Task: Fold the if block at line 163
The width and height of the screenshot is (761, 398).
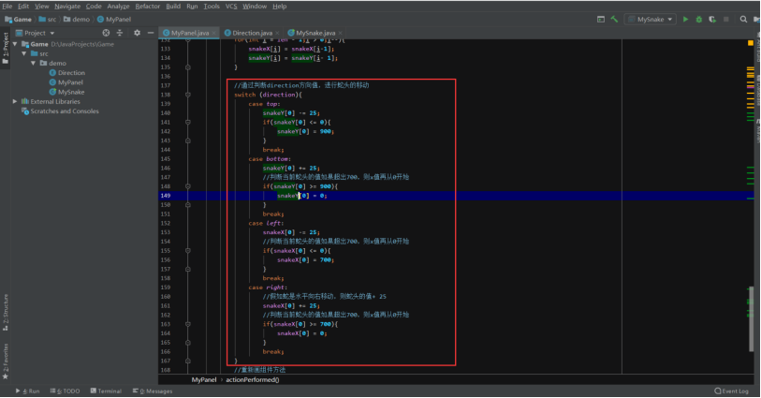Action: 188,324
